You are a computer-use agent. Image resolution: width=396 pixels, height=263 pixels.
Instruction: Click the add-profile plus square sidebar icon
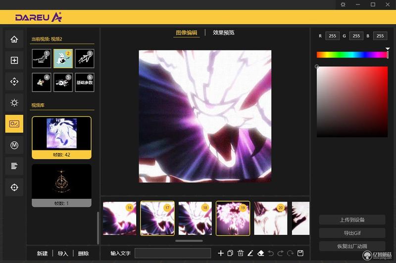[14, 60]
